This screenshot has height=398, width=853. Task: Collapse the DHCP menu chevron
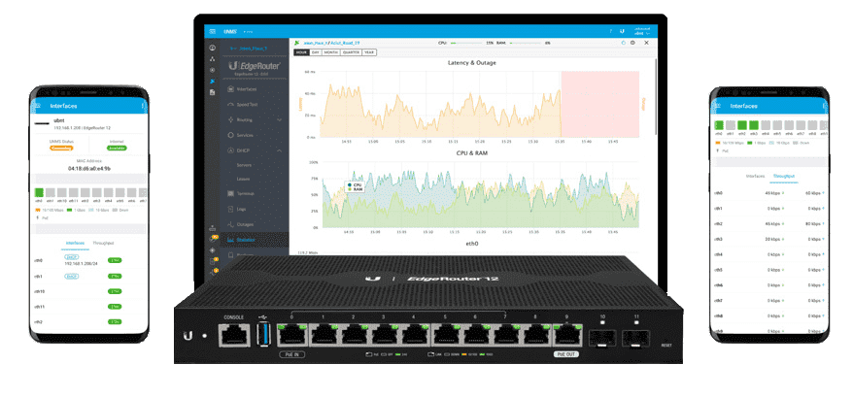coord(280,150)
